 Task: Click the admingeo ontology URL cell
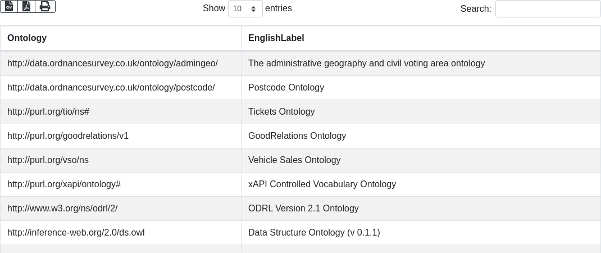click(x=112, y=64)
